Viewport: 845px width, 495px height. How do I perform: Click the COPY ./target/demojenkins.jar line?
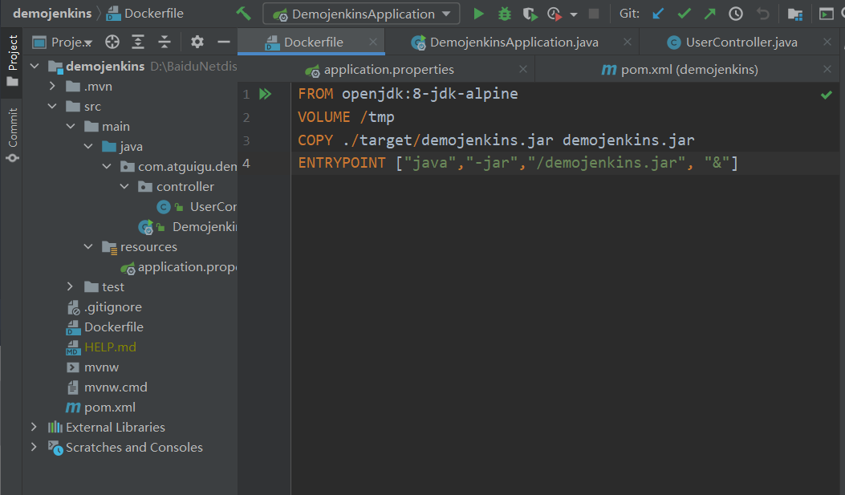pos(497,140)
